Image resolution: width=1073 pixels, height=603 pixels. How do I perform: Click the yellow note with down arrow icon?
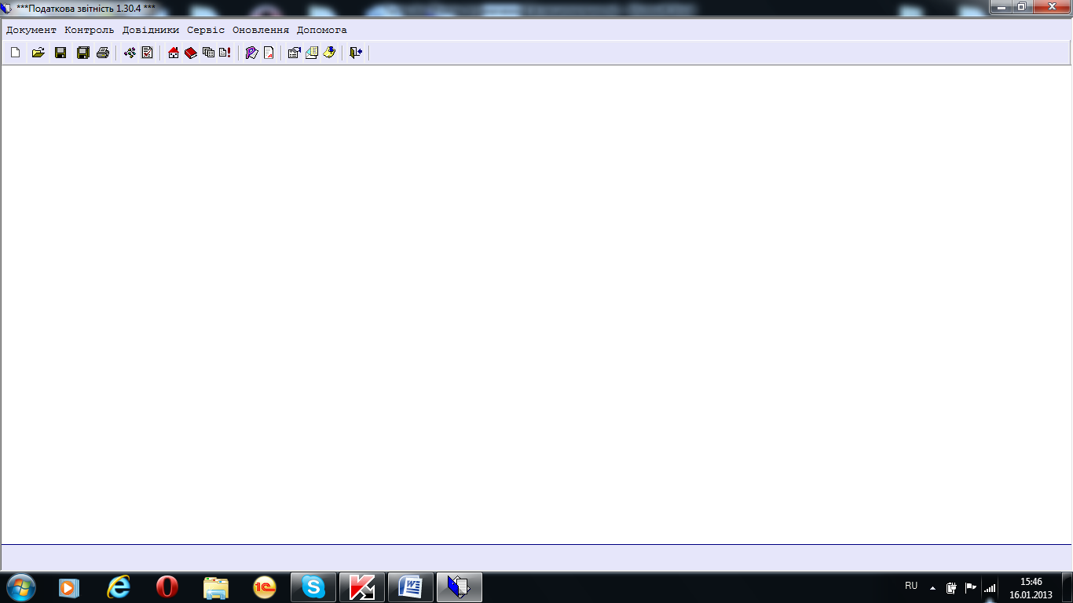click(329, 53)
